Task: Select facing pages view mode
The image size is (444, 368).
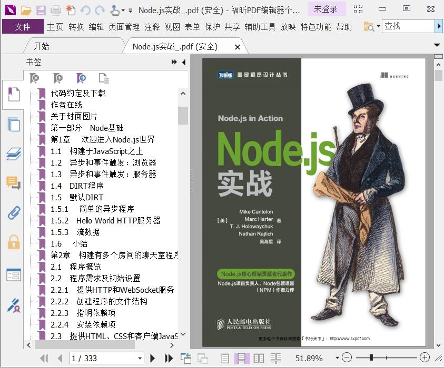Action: (x=259, y=359)
